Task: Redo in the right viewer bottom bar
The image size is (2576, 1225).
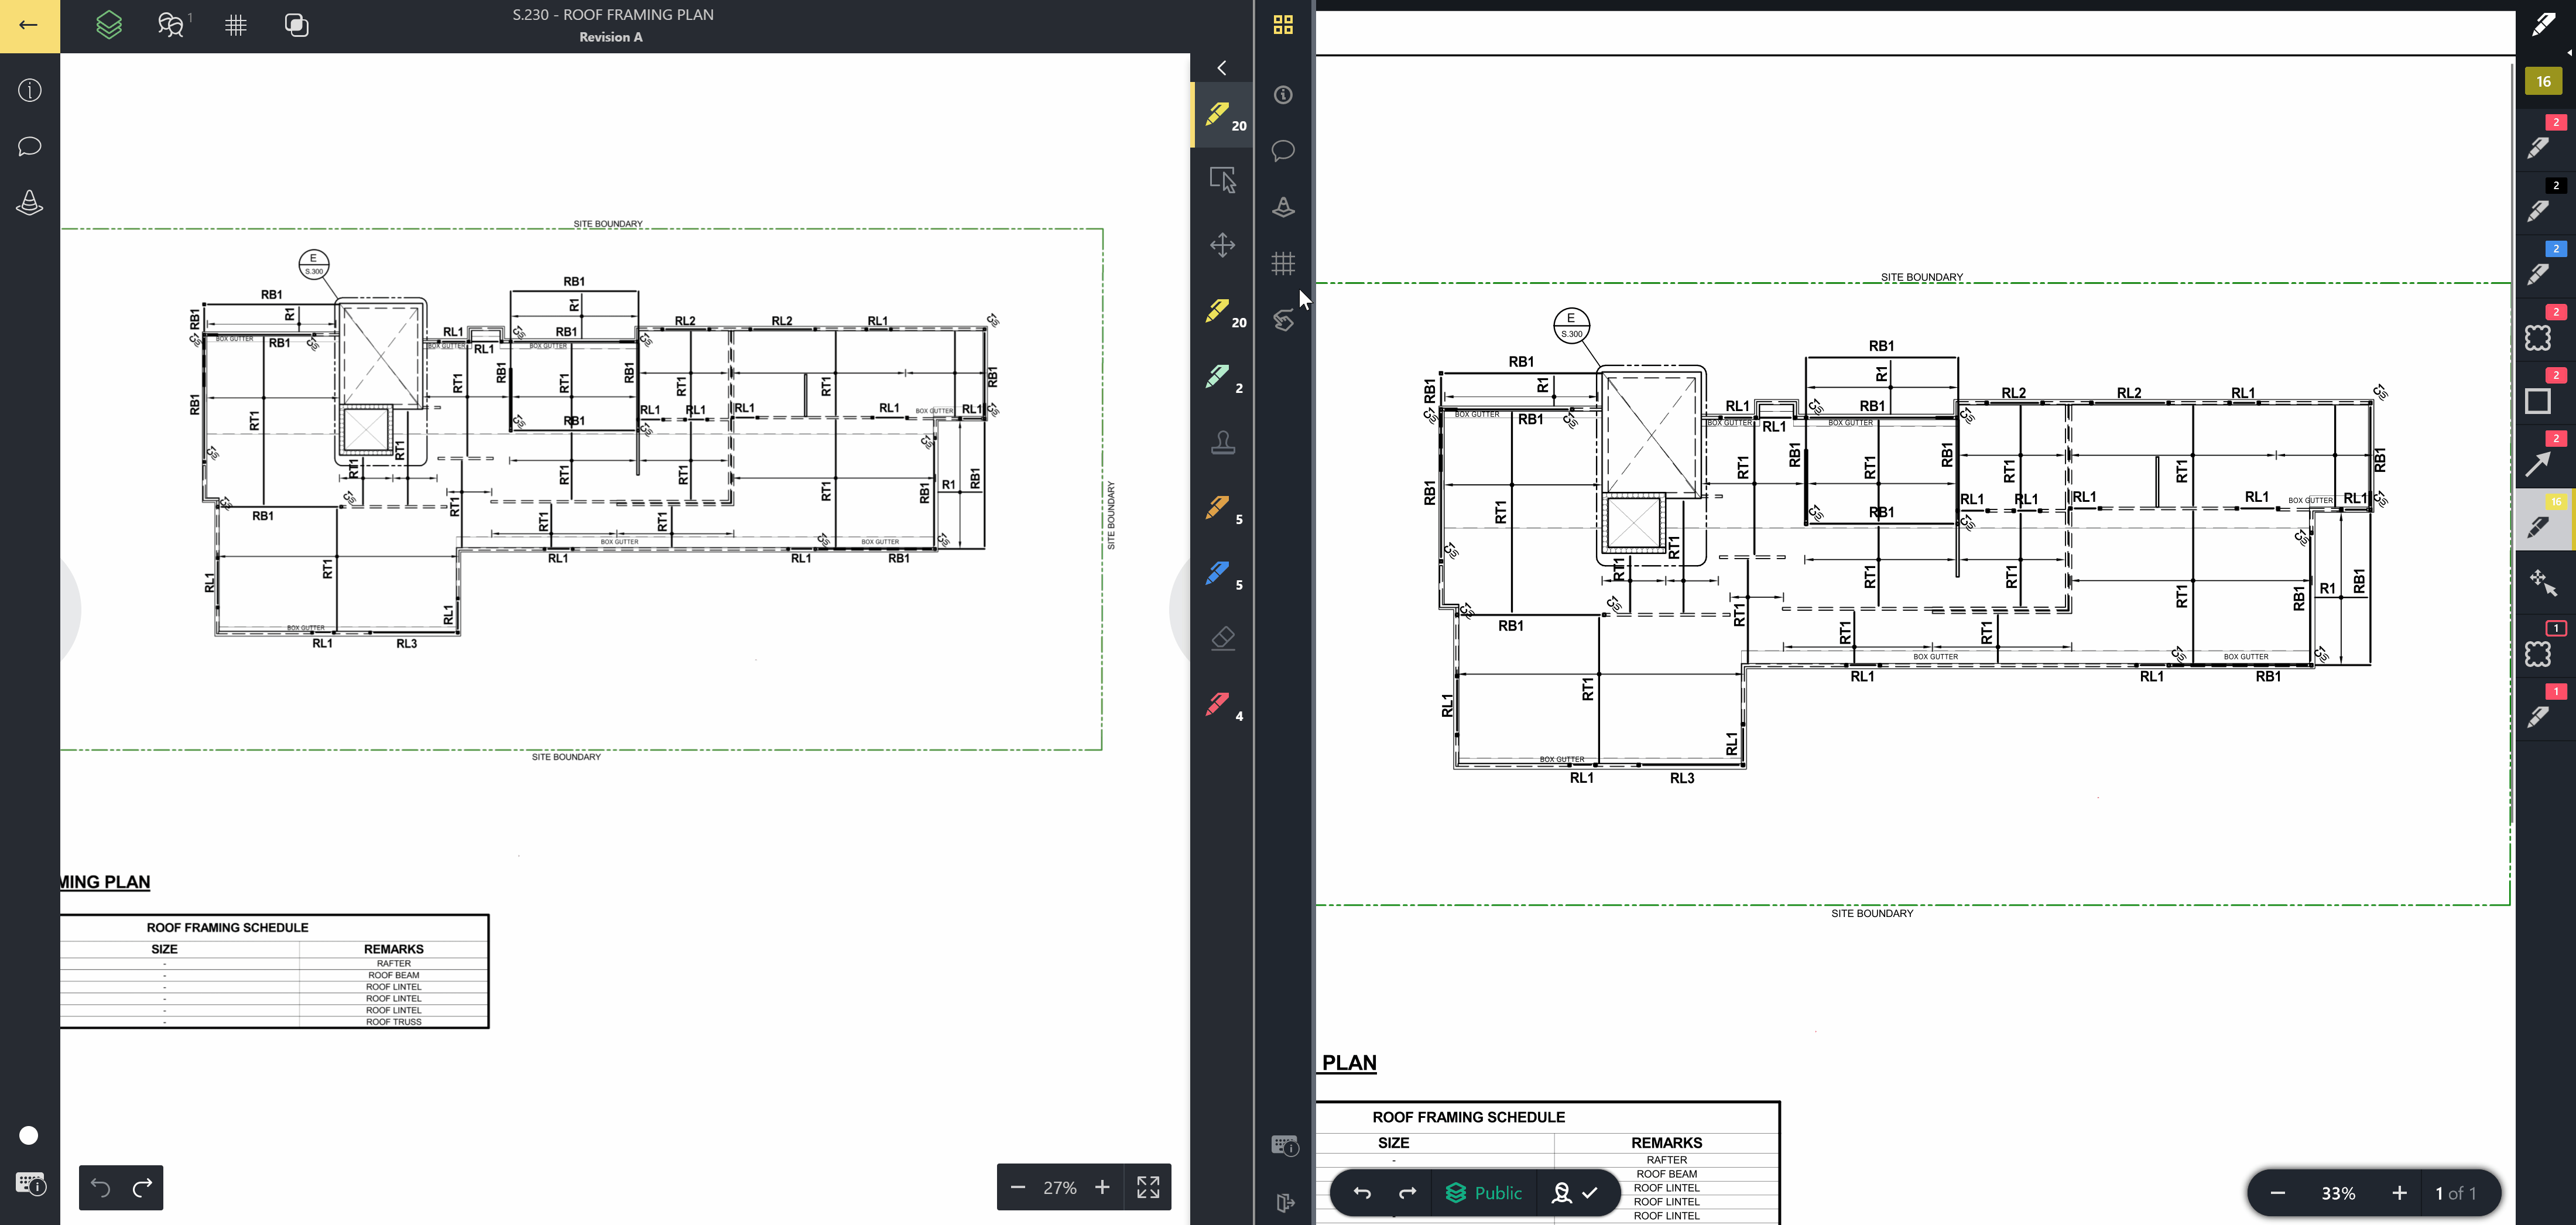Action: tap(1407, 1193)
